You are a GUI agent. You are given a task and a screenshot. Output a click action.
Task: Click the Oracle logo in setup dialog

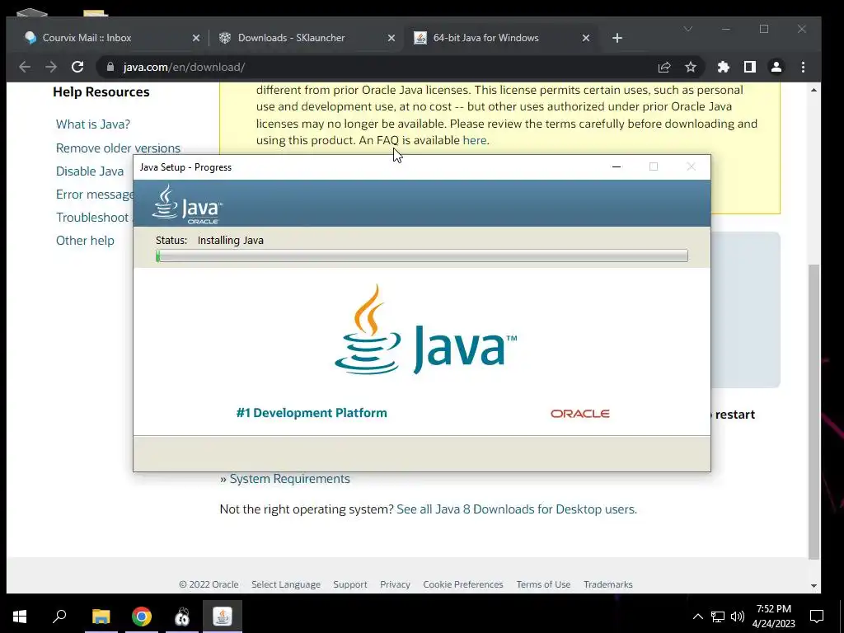pos(579,414)
